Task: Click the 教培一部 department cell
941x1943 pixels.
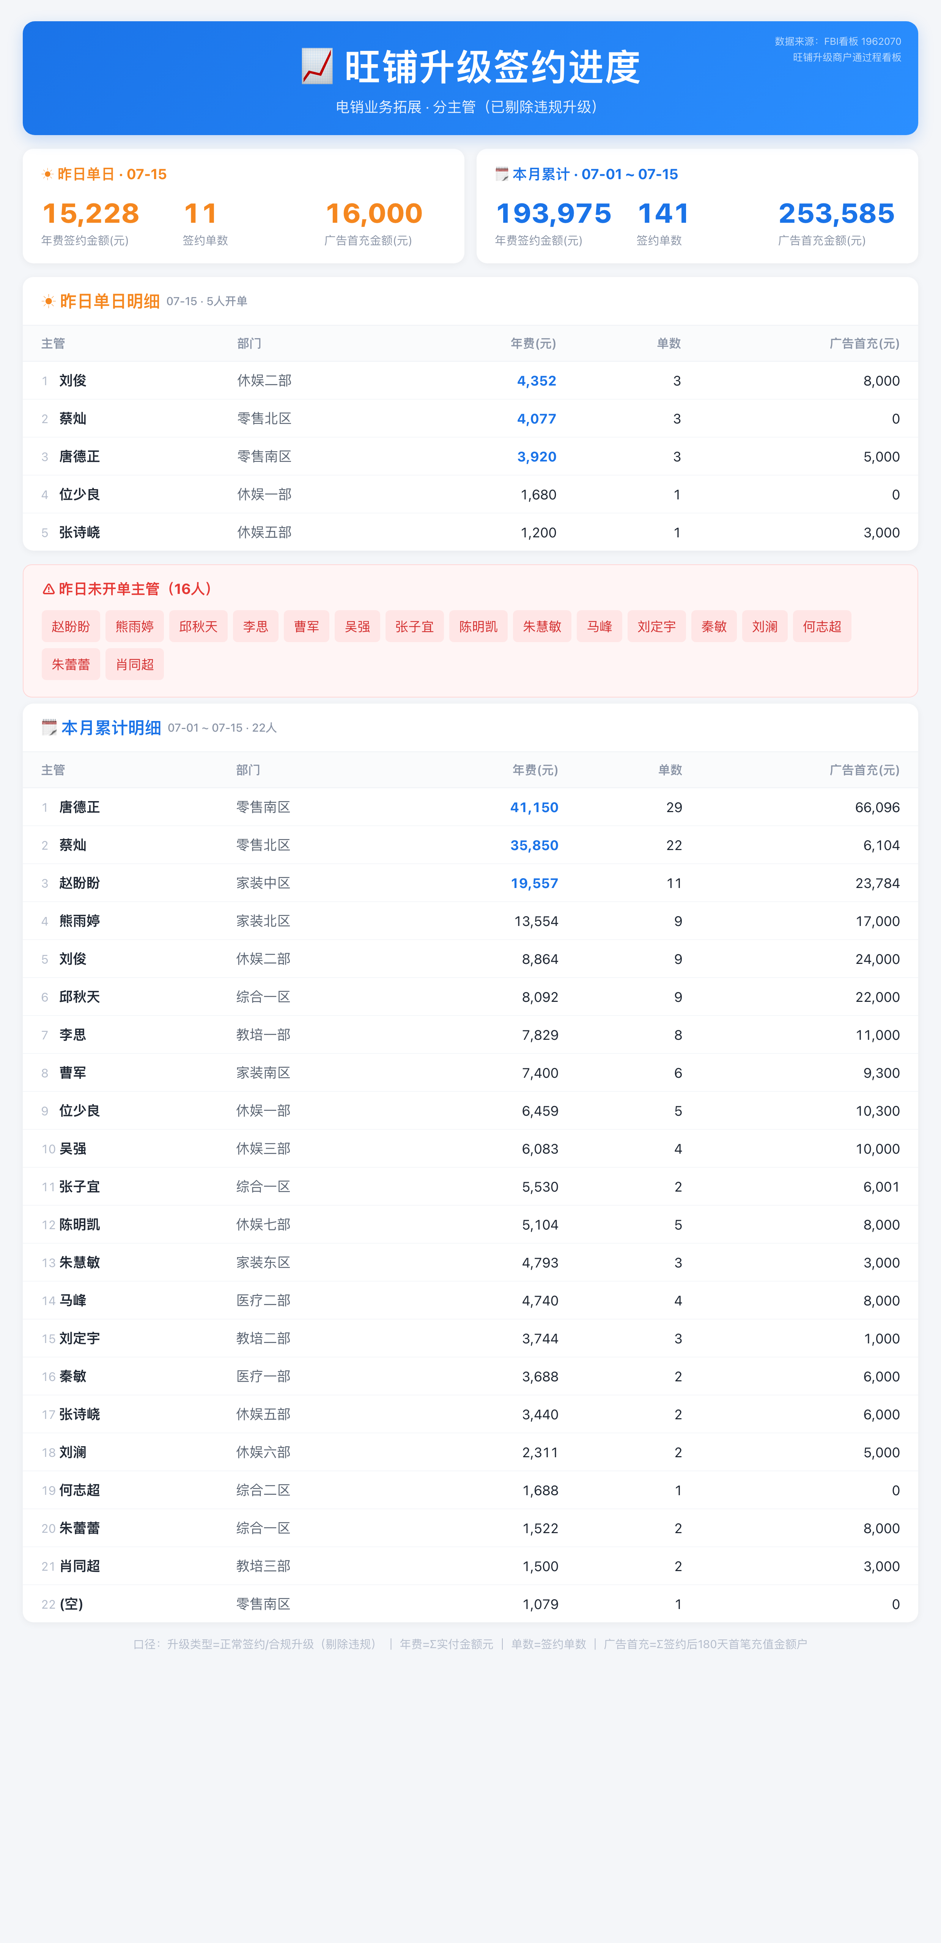Action: pyautogui.click(x=263, y=1035)
